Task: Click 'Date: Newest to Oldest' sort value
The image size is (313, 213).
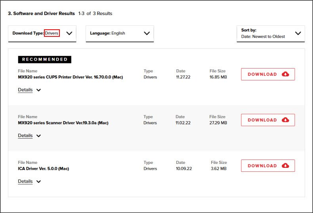Action: [x=263, y=36]
